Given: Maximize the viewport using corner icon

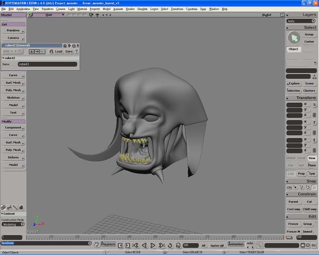Looking at the screenshot, I should [282, 15].
